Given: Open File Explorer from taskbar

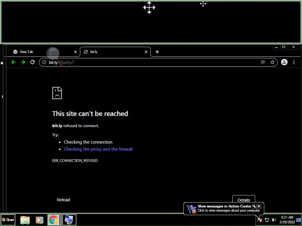Looking at the screenshot, I should [x=25, y=220].
